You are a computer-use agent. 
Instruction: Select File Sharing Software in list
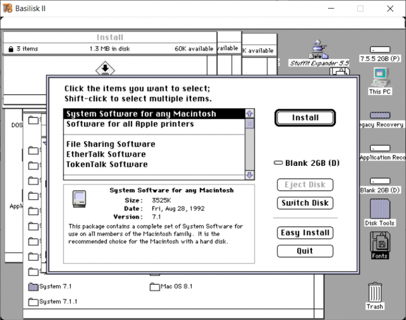111,144
